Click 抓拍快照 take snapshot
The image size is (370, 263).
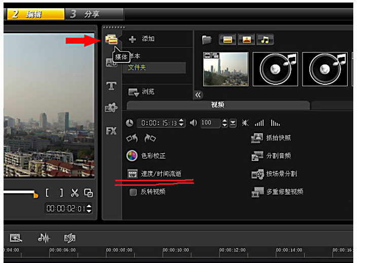271,138
